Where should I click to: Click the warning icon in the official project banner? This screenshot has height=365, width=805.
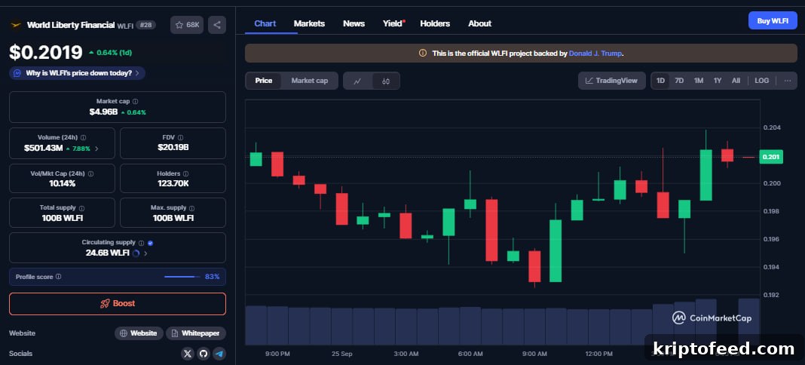pyautogui.click(x=423, y=53)
